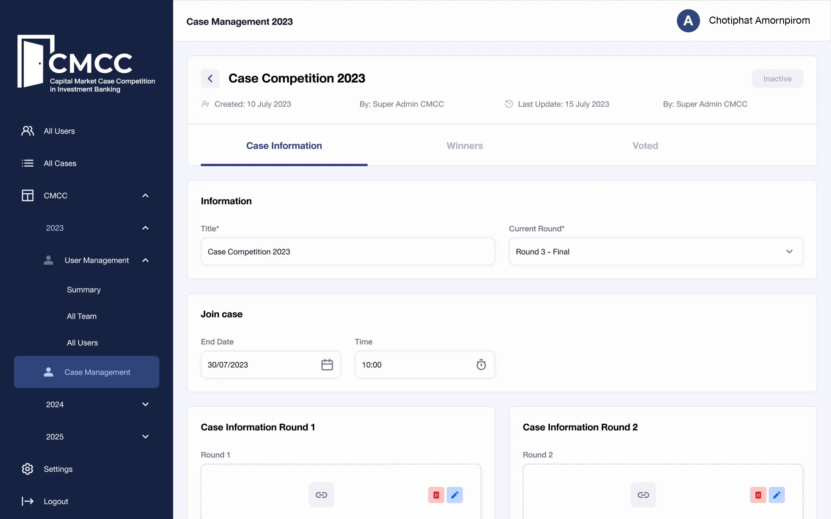Collapse the User Management section
The image size is (831, 519).
(145, 260)
